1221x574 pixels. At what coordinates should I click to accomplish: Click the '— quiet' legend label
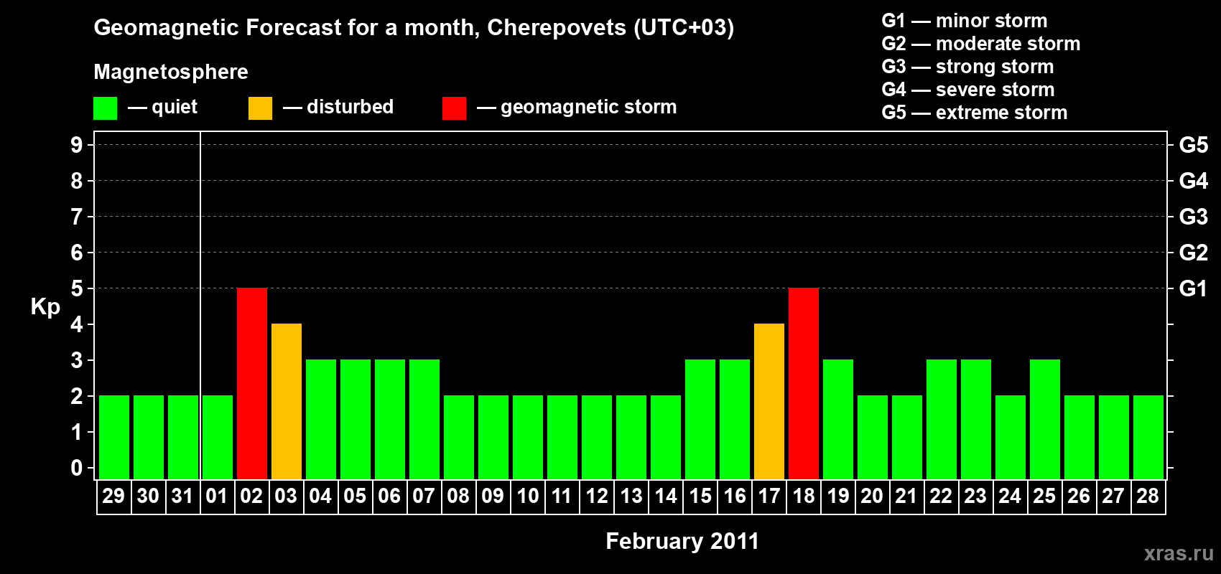coord(162,108)
